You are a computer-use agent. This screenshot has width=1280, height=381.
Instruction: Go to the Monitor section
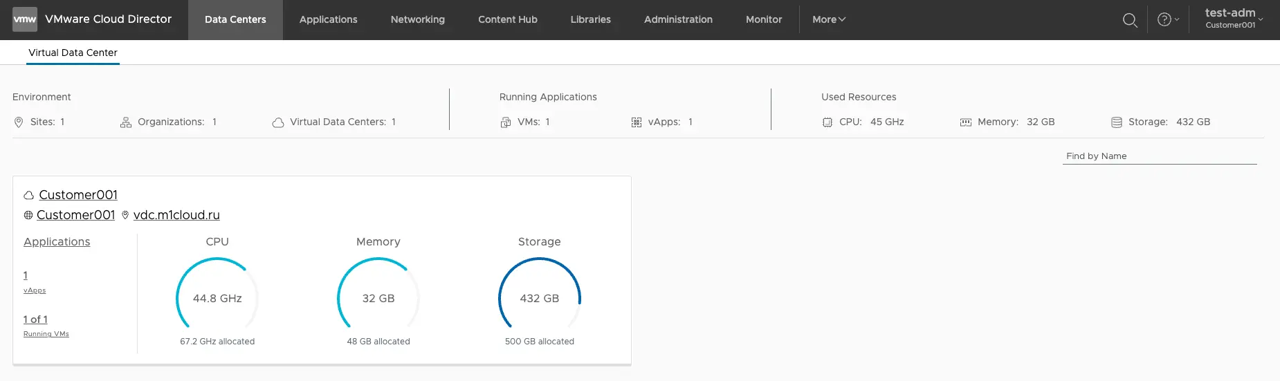click(x=764, y=19)
